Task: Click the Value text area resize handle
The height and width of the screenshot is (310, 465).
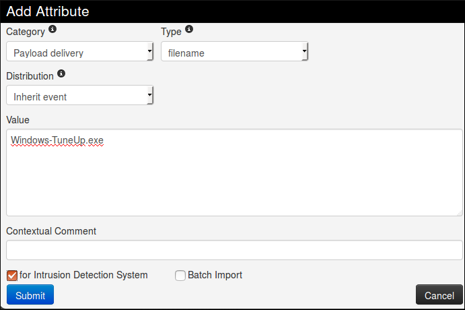Action: [459, 212]
